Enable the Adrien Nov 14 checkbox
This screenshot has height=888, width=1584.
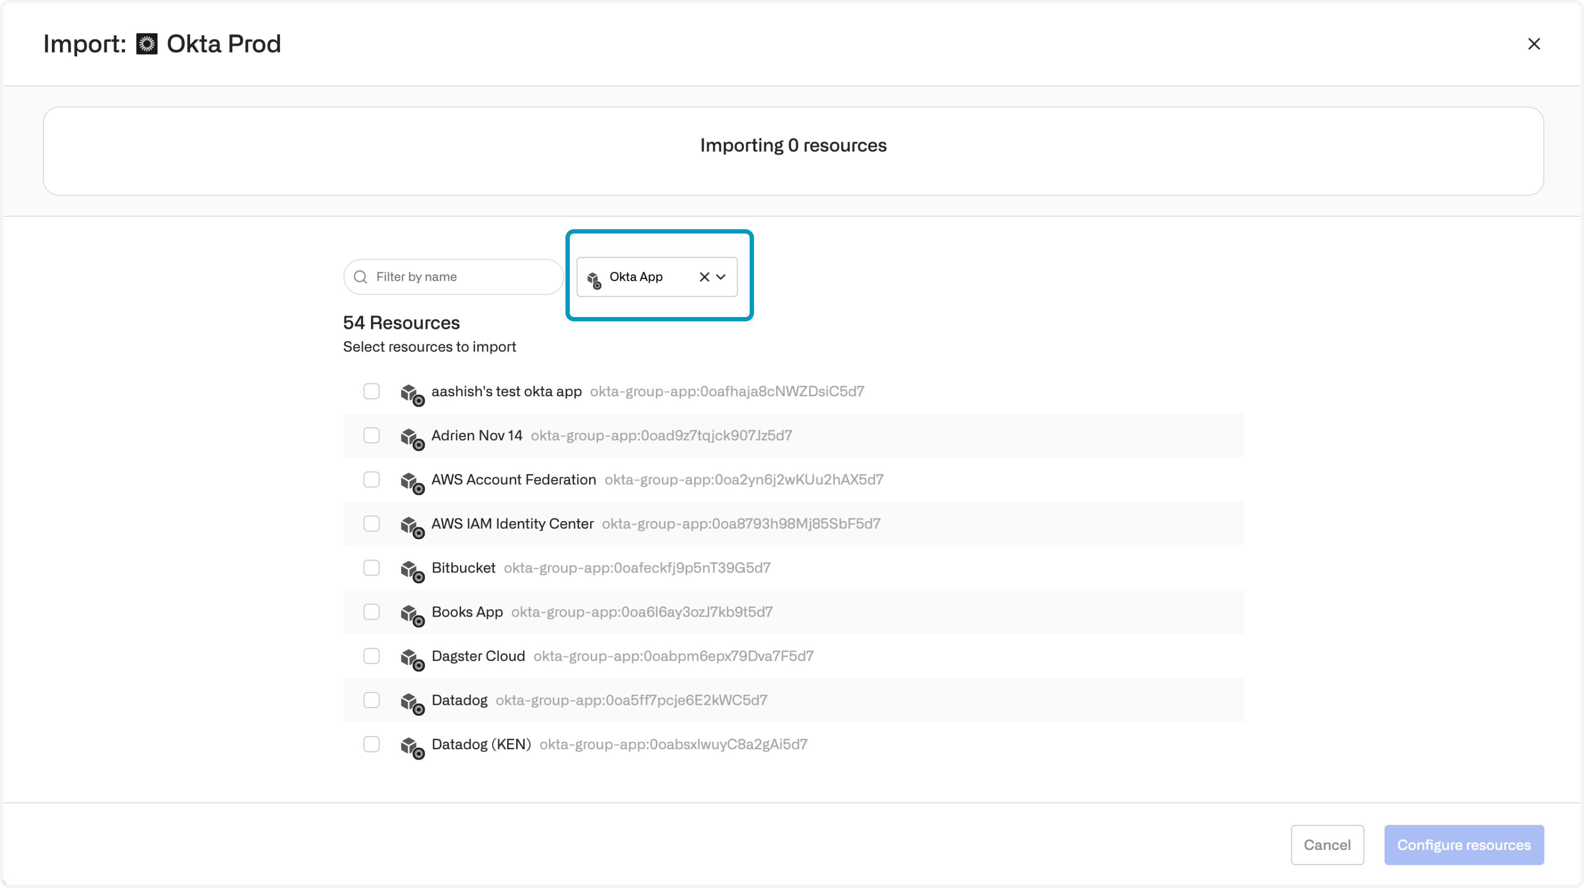[x=372, y=435]
